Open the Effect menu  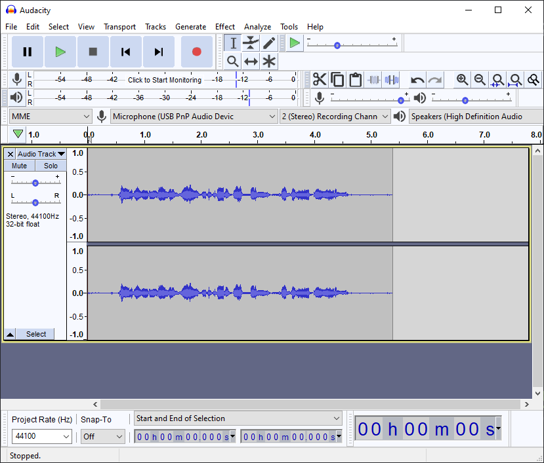225,27
